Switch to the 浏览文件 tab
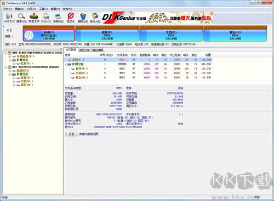274x201 pixels. click(x=84, y=50)
